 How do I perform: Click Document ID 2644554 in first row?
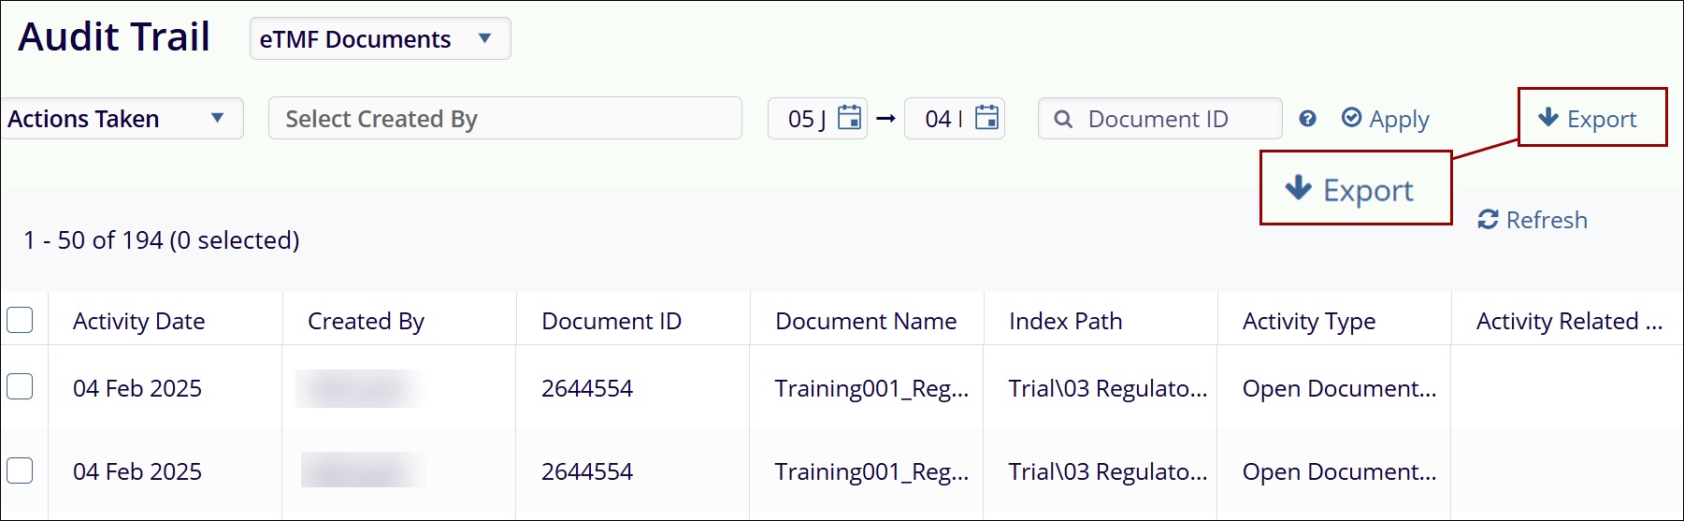(587, 388)
